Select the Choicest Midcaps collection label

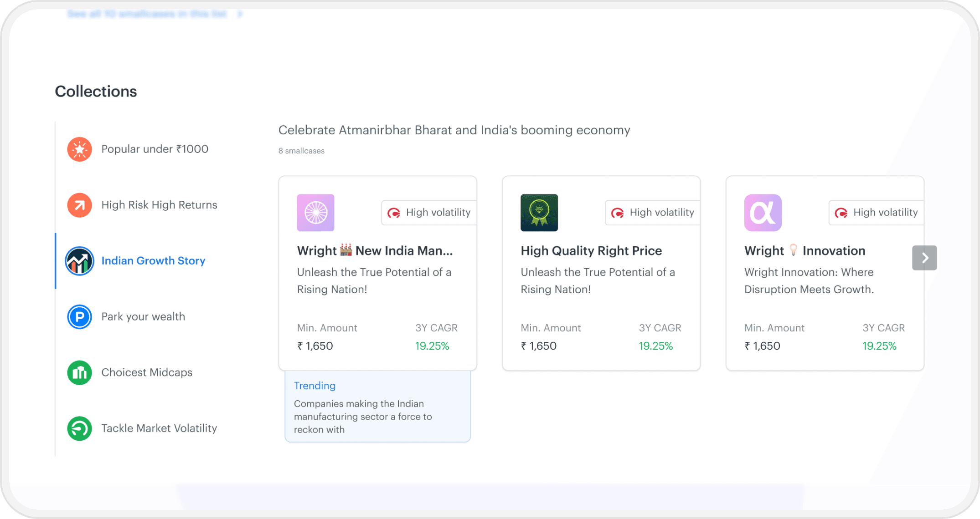(147, 373)
